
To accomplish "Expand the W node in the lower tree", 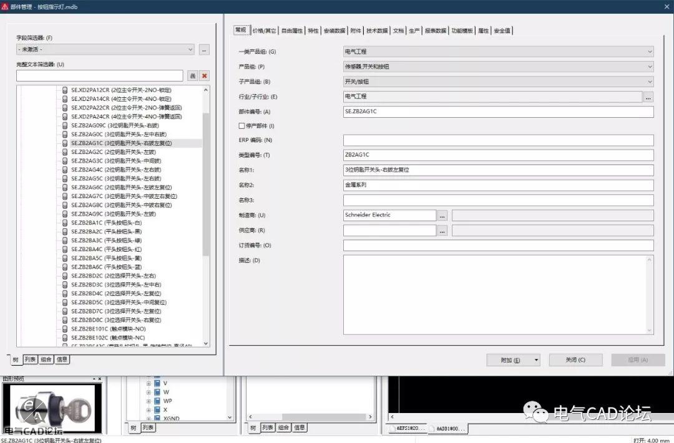I will [x=149, y=392].
